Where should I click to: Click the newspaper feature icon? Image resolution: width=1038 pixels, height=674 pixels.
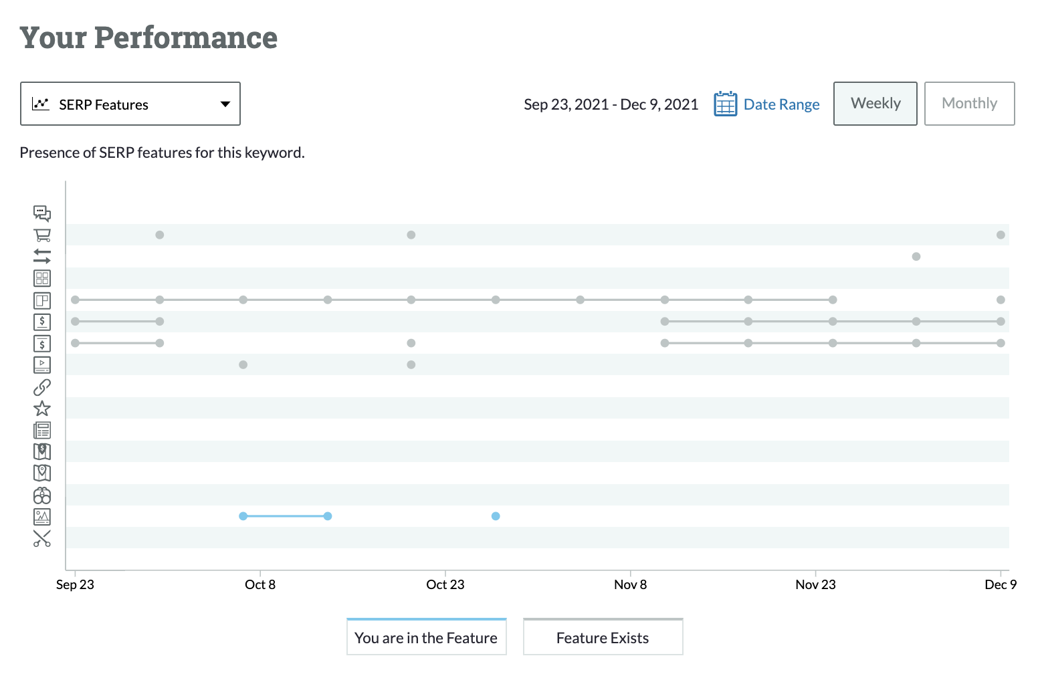click(x=41, y=430)
